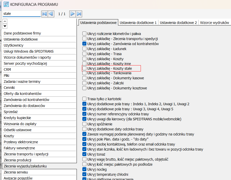This screenshot has height=180, width=231.
Task: Select Użytkownicy in the category list
Action: pos(14,45)
